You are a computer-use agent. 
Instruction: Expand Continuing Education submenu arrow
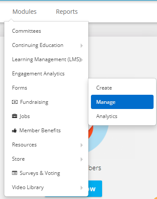click(x=82, y=46)
